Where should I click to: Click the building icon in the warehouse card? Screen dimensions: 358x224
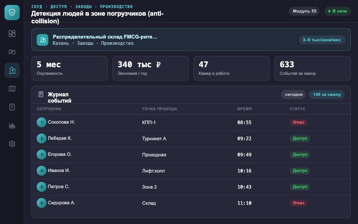pos(43,40)
